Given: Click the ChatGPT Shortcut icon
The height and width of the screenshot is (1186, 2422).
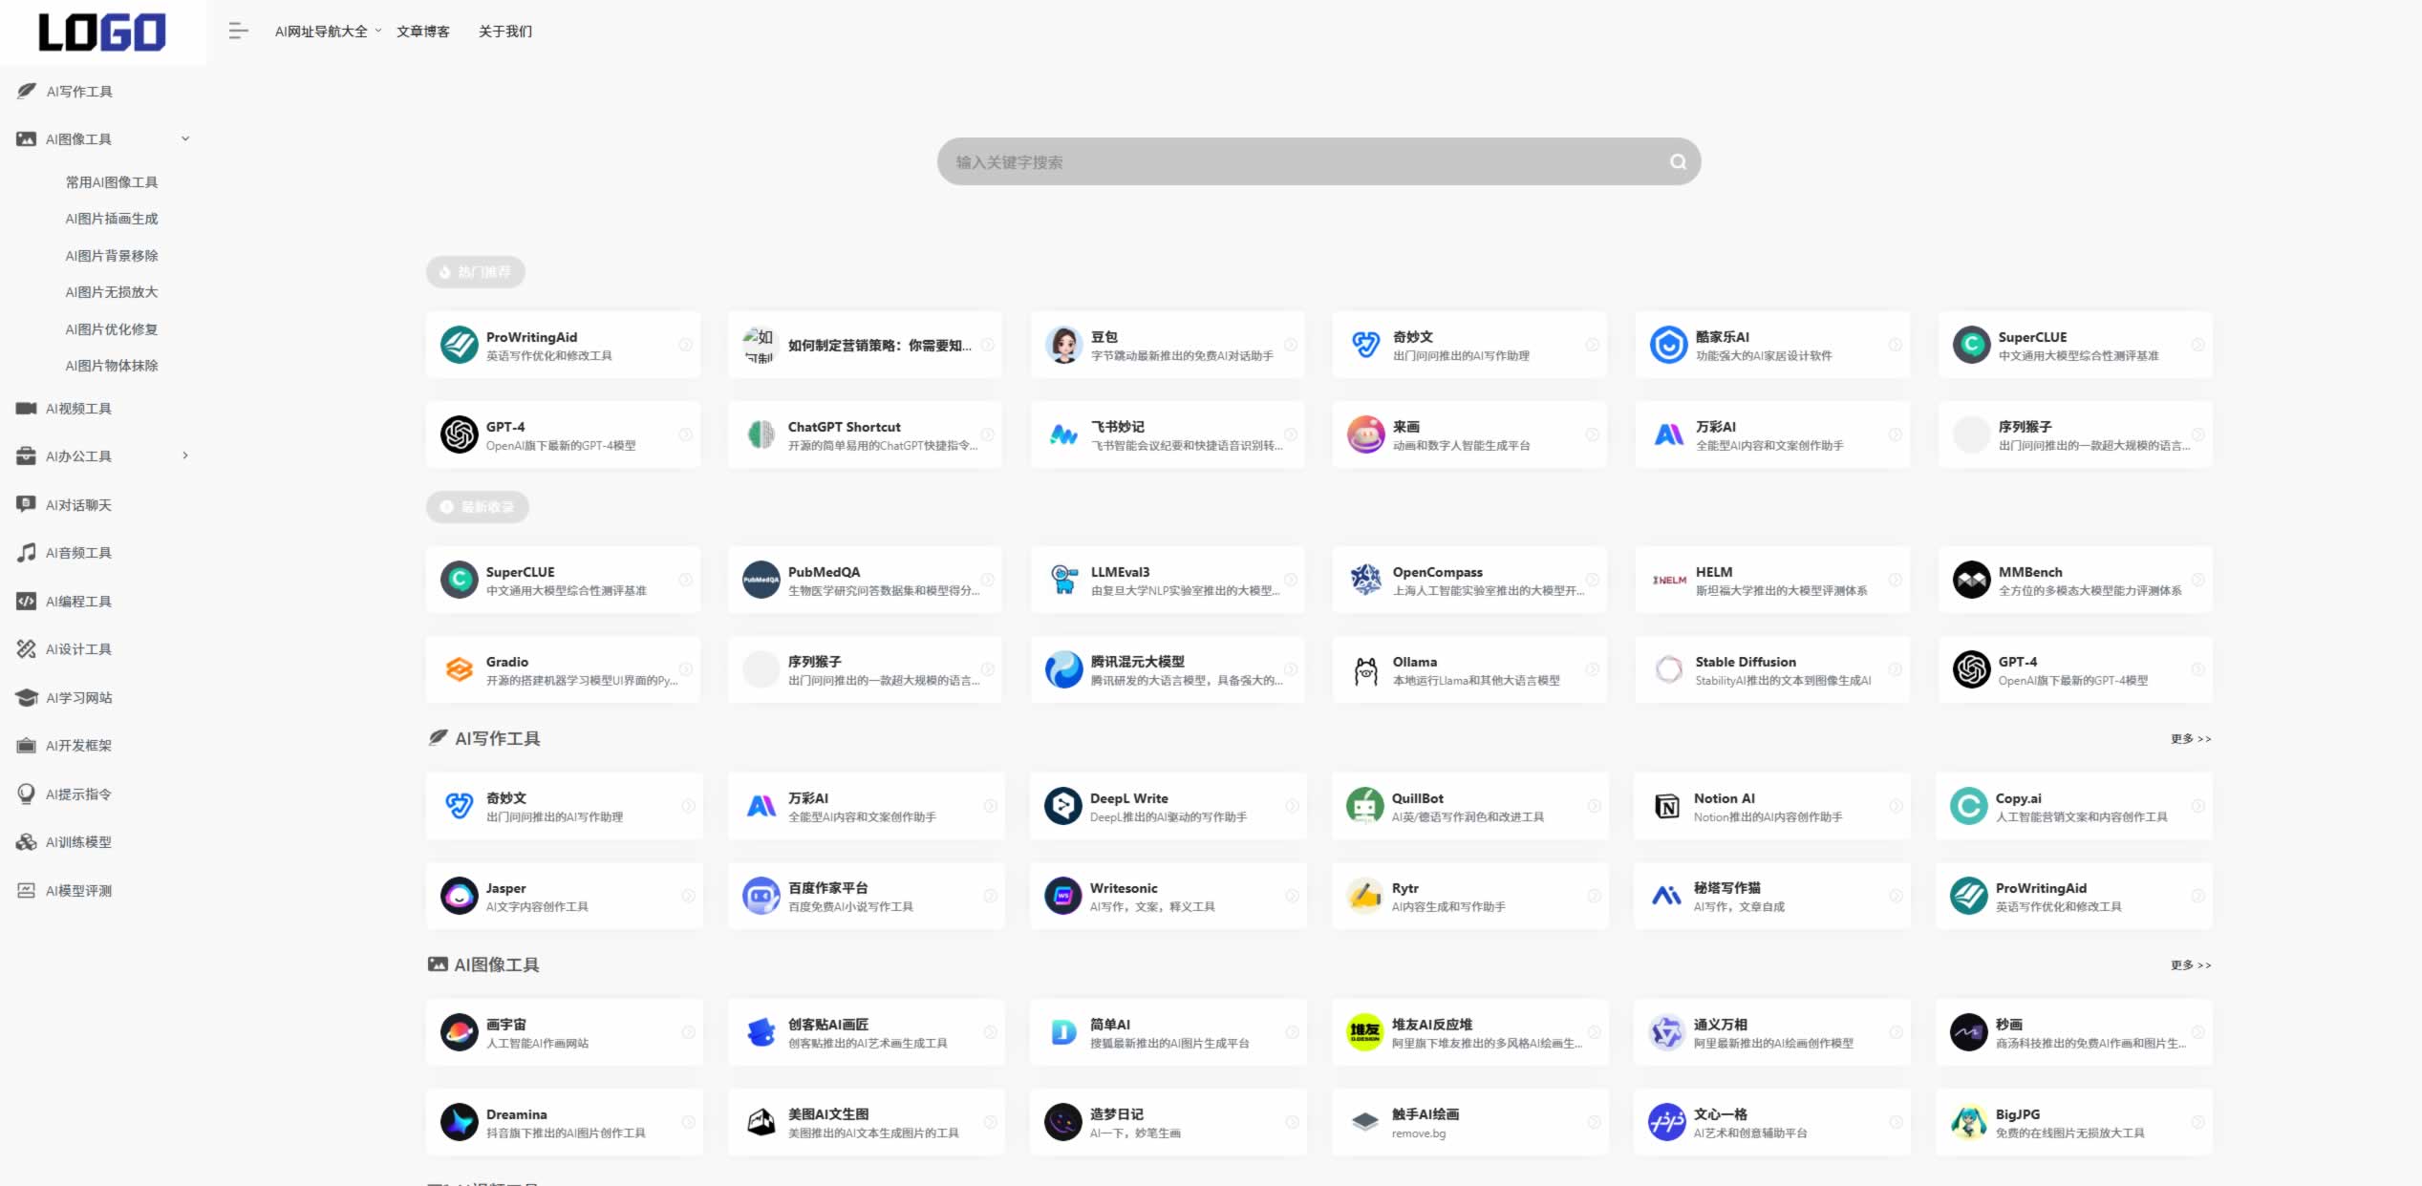Looking at the screenshot, I should pos(761,434).
